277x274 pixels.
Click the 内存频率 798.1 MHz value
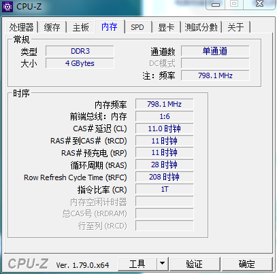tap(165, 104)
